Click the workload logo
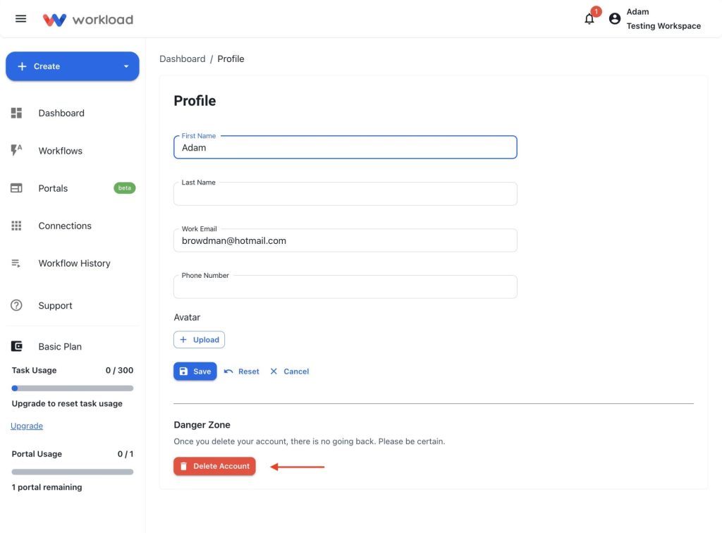Viewport: 722px width, 533px height. click(88, 19)
